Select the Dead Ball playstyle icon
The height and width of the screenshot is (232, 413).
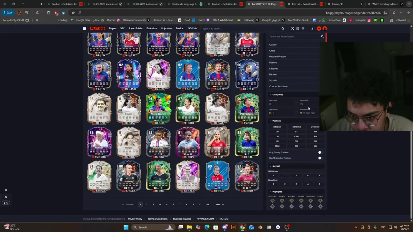[x=301, y=201]
